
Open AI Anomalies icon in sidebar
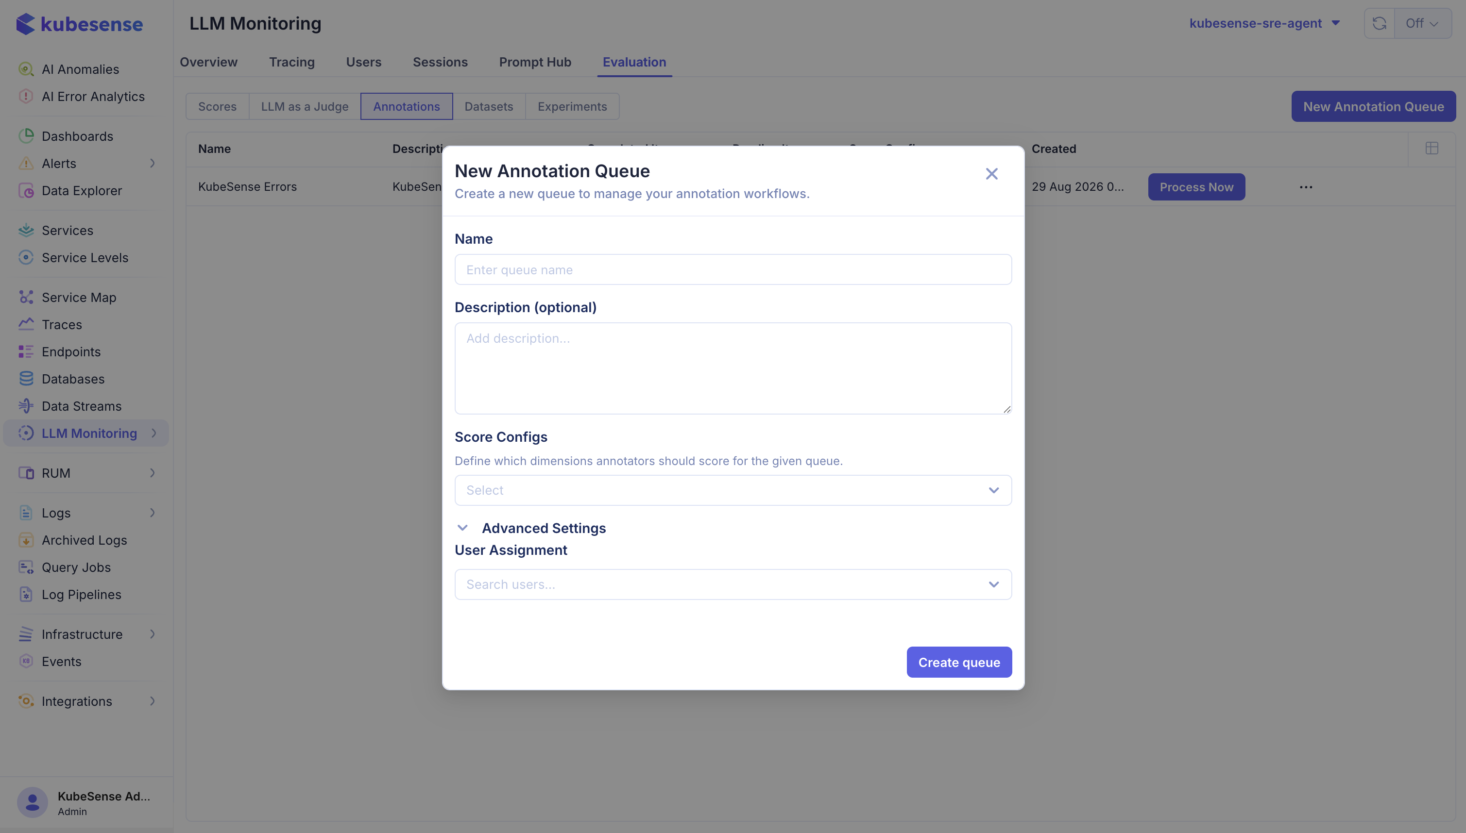click(26, 69)
